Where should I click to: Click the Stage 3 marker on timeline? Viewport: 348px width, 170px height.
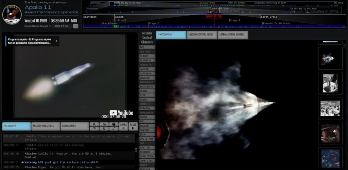point(235,20)
